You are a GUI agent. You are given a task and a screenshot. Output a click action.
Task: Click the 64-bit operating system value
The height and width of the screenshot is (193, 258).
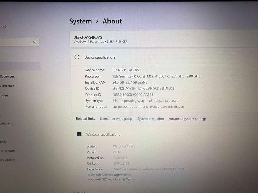coord(146,101)
